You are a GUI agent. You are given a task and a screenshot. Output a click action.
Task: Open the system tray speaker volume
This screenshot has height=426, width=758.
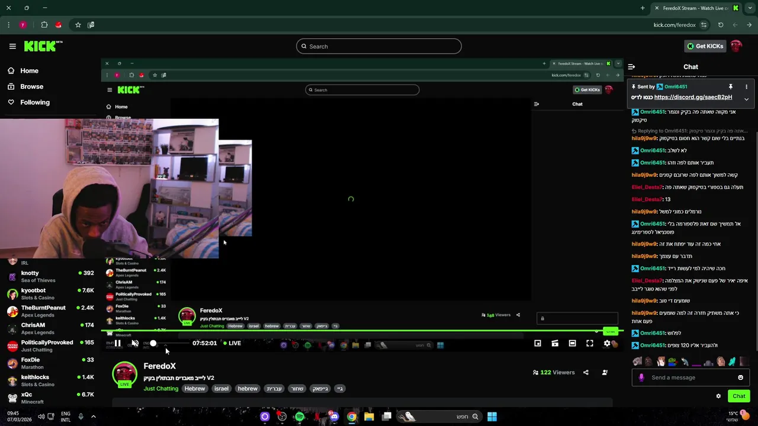(x=41, y=417)
